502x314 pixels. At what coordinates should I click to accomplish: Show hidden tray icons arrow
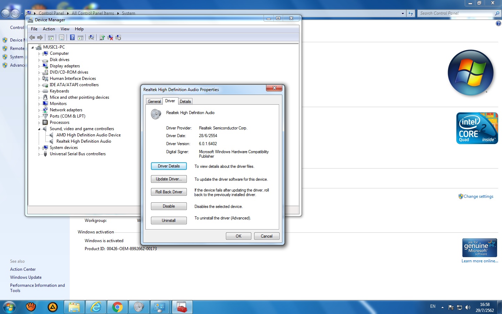click(442, 307)
